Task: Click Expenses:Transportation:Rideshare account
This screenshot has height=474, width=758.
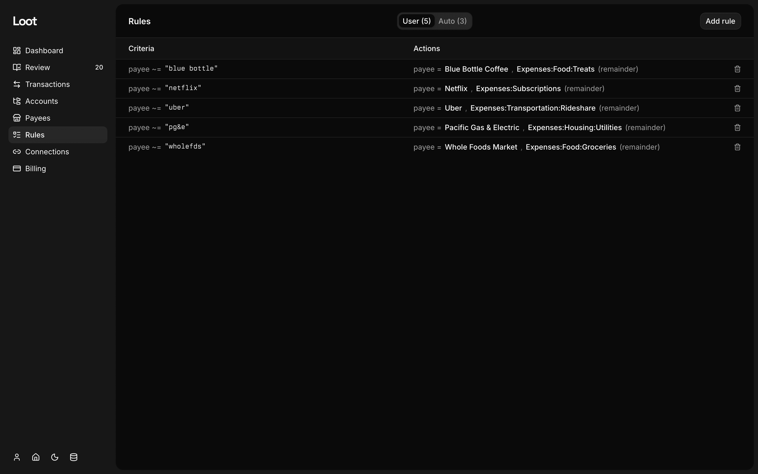Action: click(x=533, y=108)
